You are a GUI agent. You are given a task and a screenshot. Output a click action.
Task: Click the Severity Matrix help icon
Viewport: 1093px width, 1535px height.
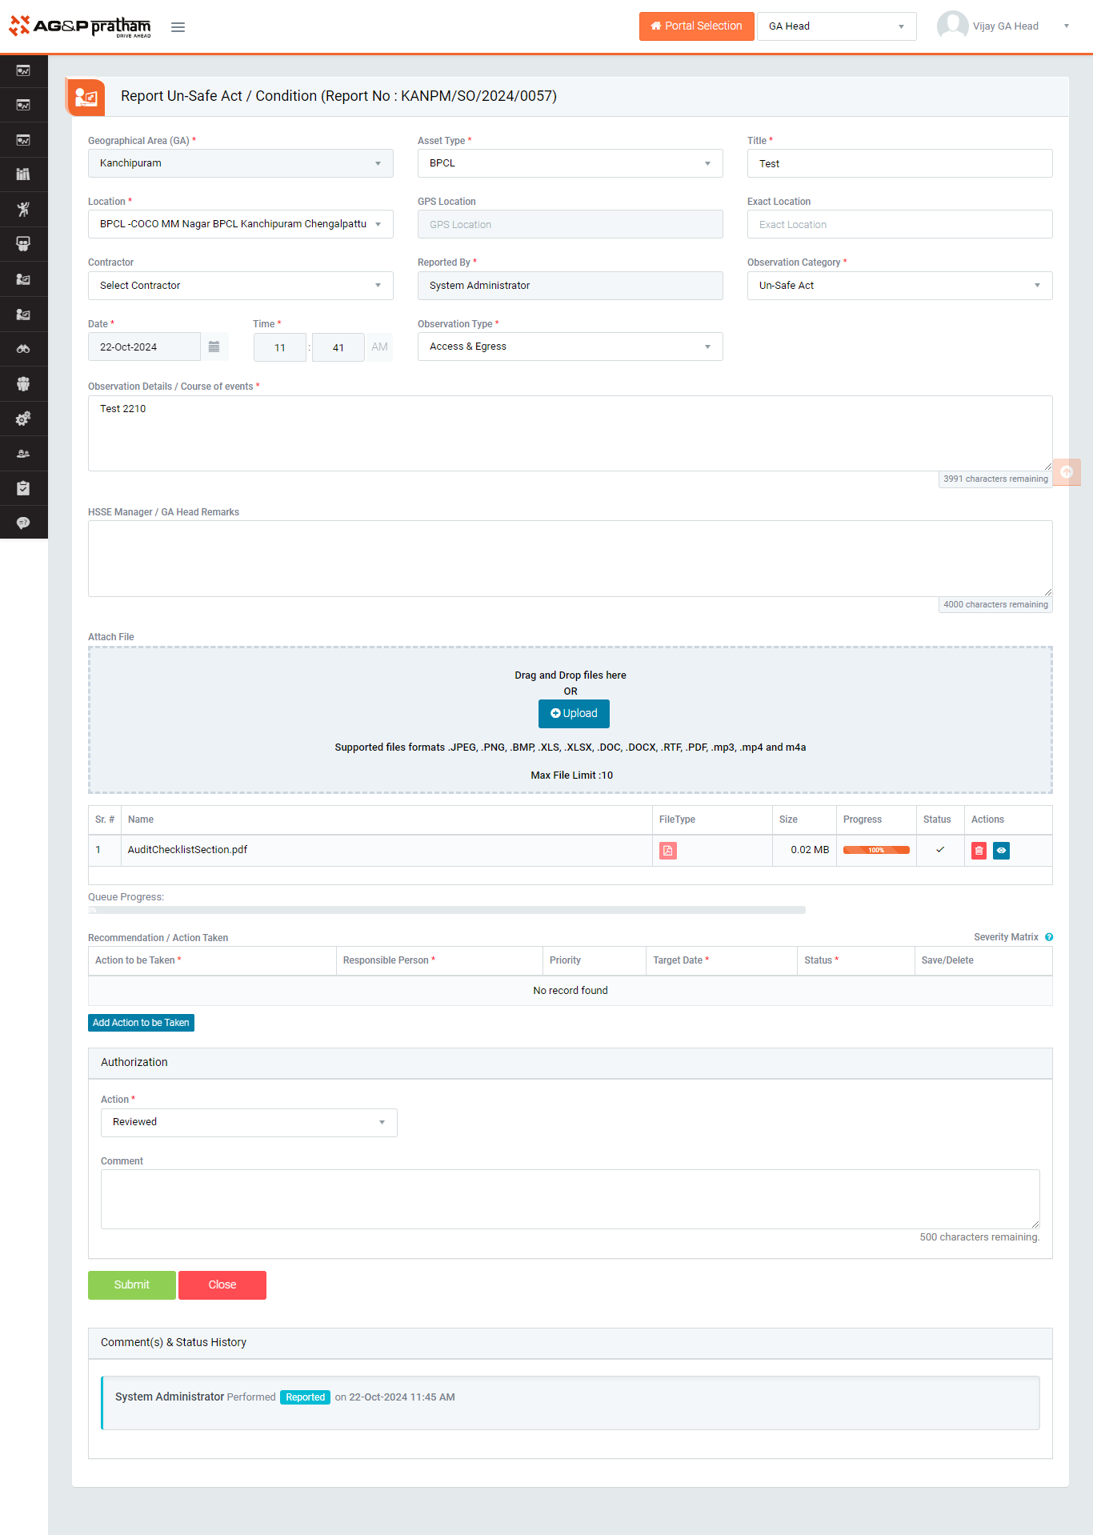click(x=1049, y=937)
